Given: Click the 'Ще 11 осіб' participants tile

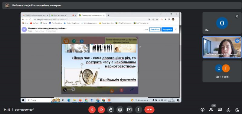Looking at the screenshot, I should coord(222,71).
